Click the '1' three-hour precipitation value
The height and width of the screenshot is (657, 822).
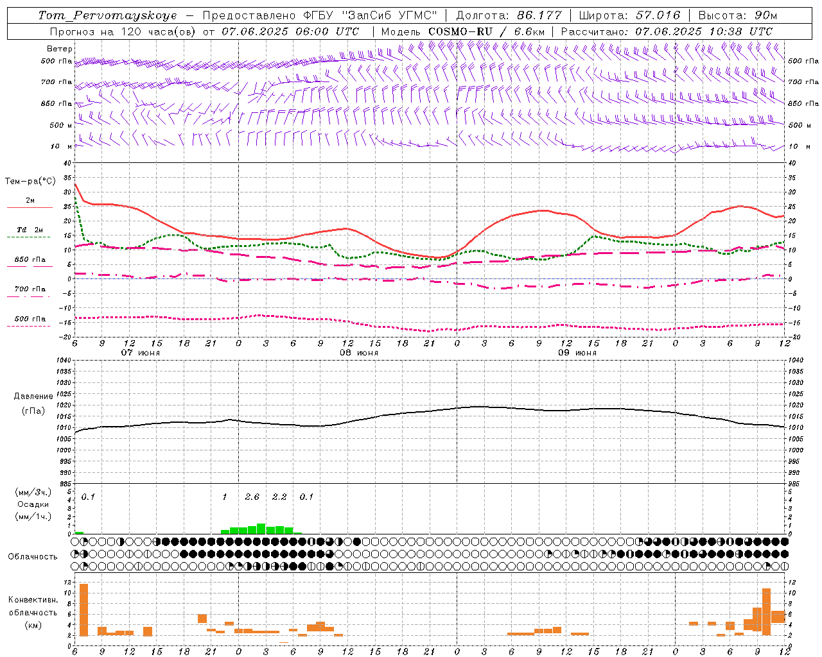point(225,497)
